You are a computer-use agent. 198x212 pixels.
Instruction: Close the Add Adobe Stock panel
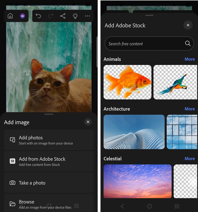tap(188, 25)
